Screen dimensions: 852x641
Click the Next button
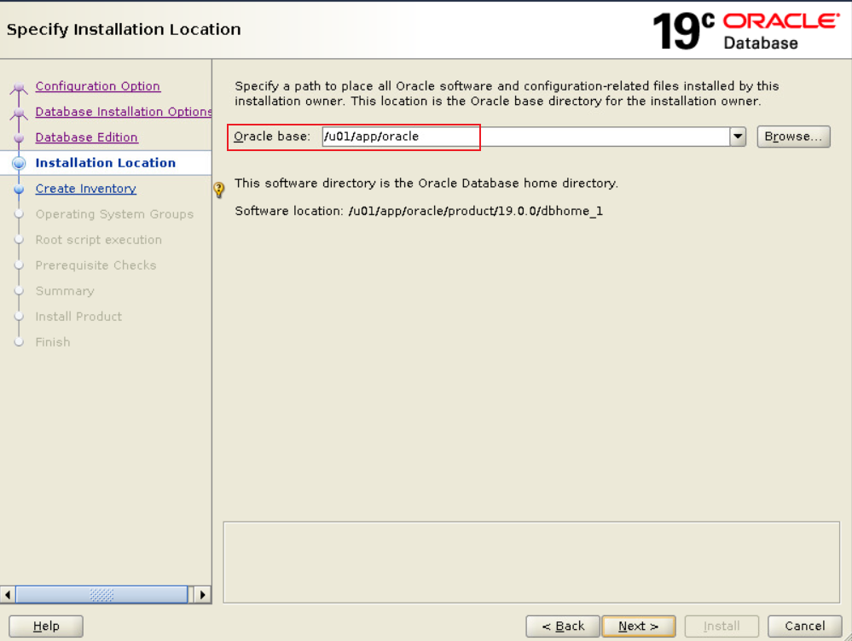(x=639, y=626)
